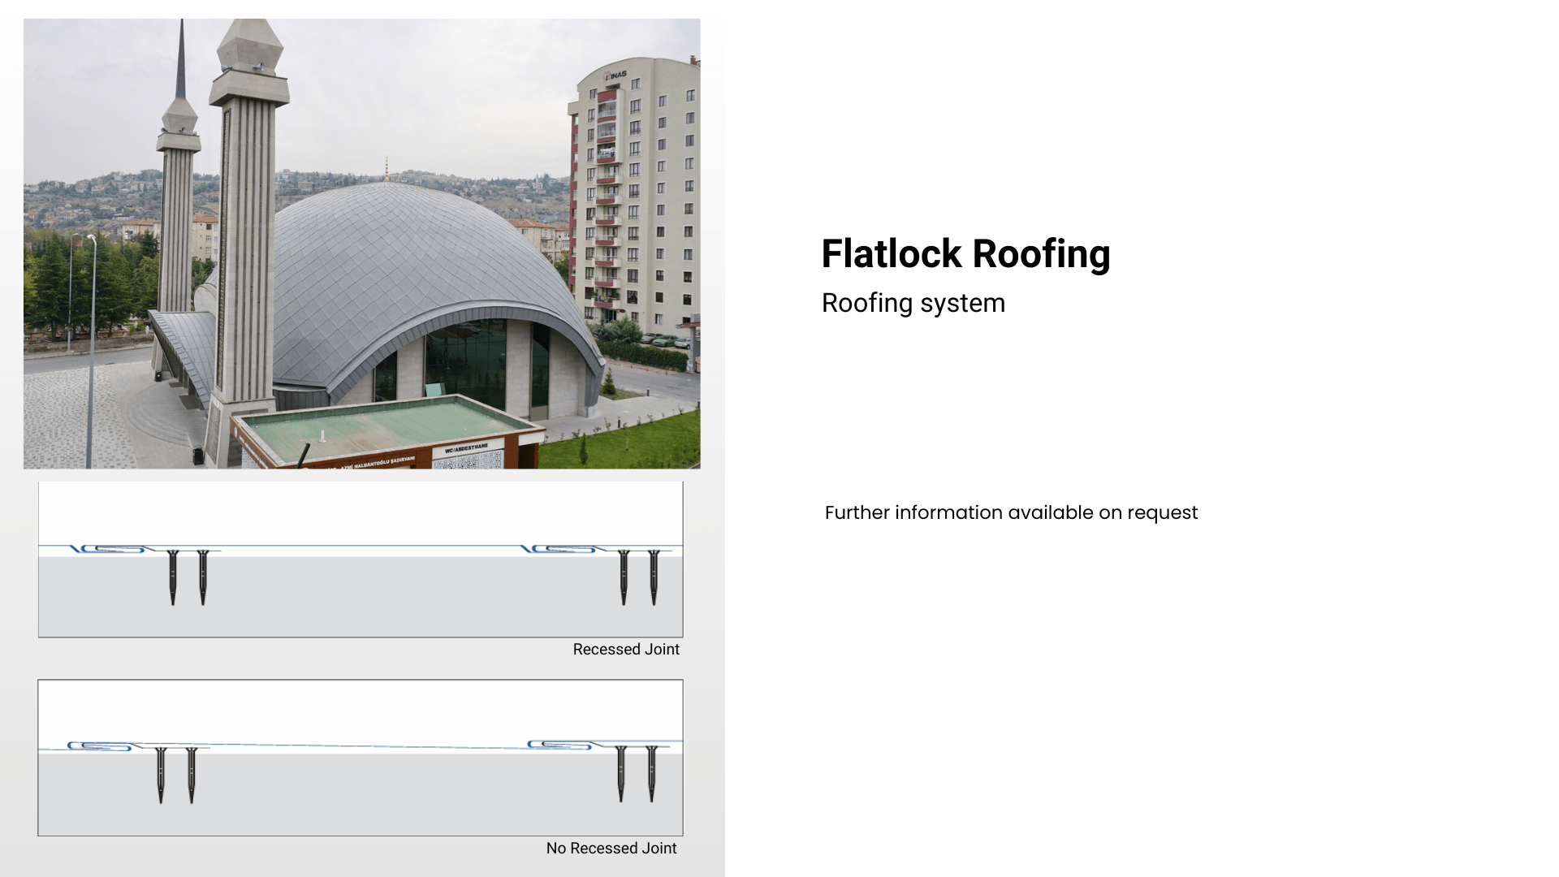Click right nail pair in Recessed Joint diagram
The height and width of the screenshot is (877, 1559).
coord(638,577)
